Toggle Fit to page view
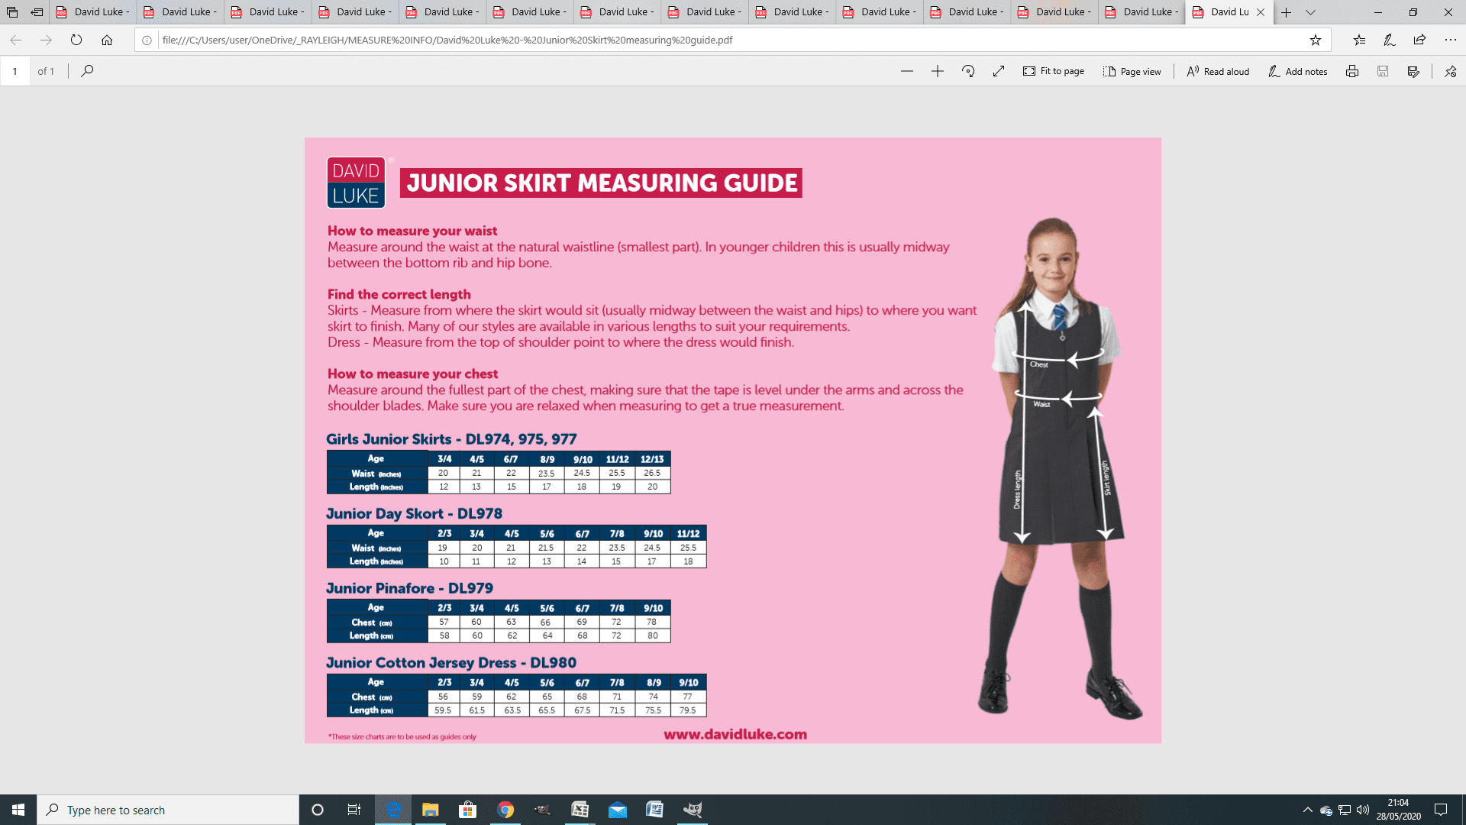Viewport: 1466px width, 825px height. coord(1054,71)
